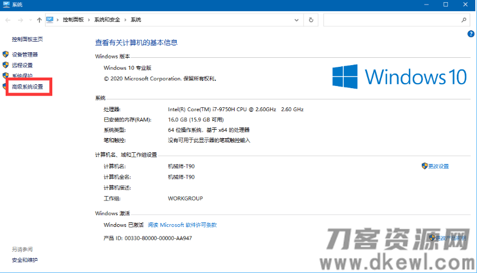Click product ID 00330-80000-00000-AA947
Screen dimensions: 477x273
coord(158,238)
